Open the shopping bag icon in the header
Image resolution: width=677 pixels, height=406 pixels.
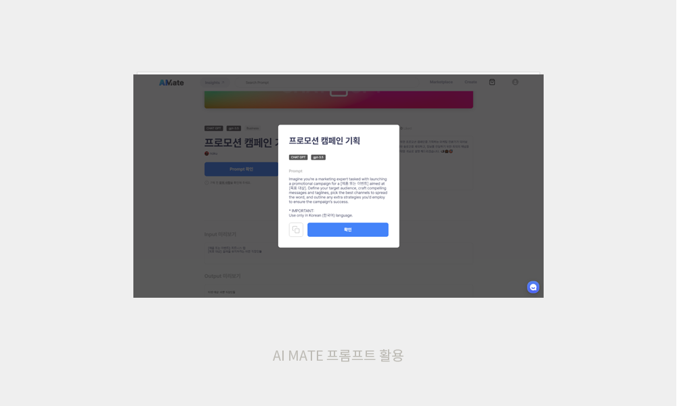(x=492, y=82)
